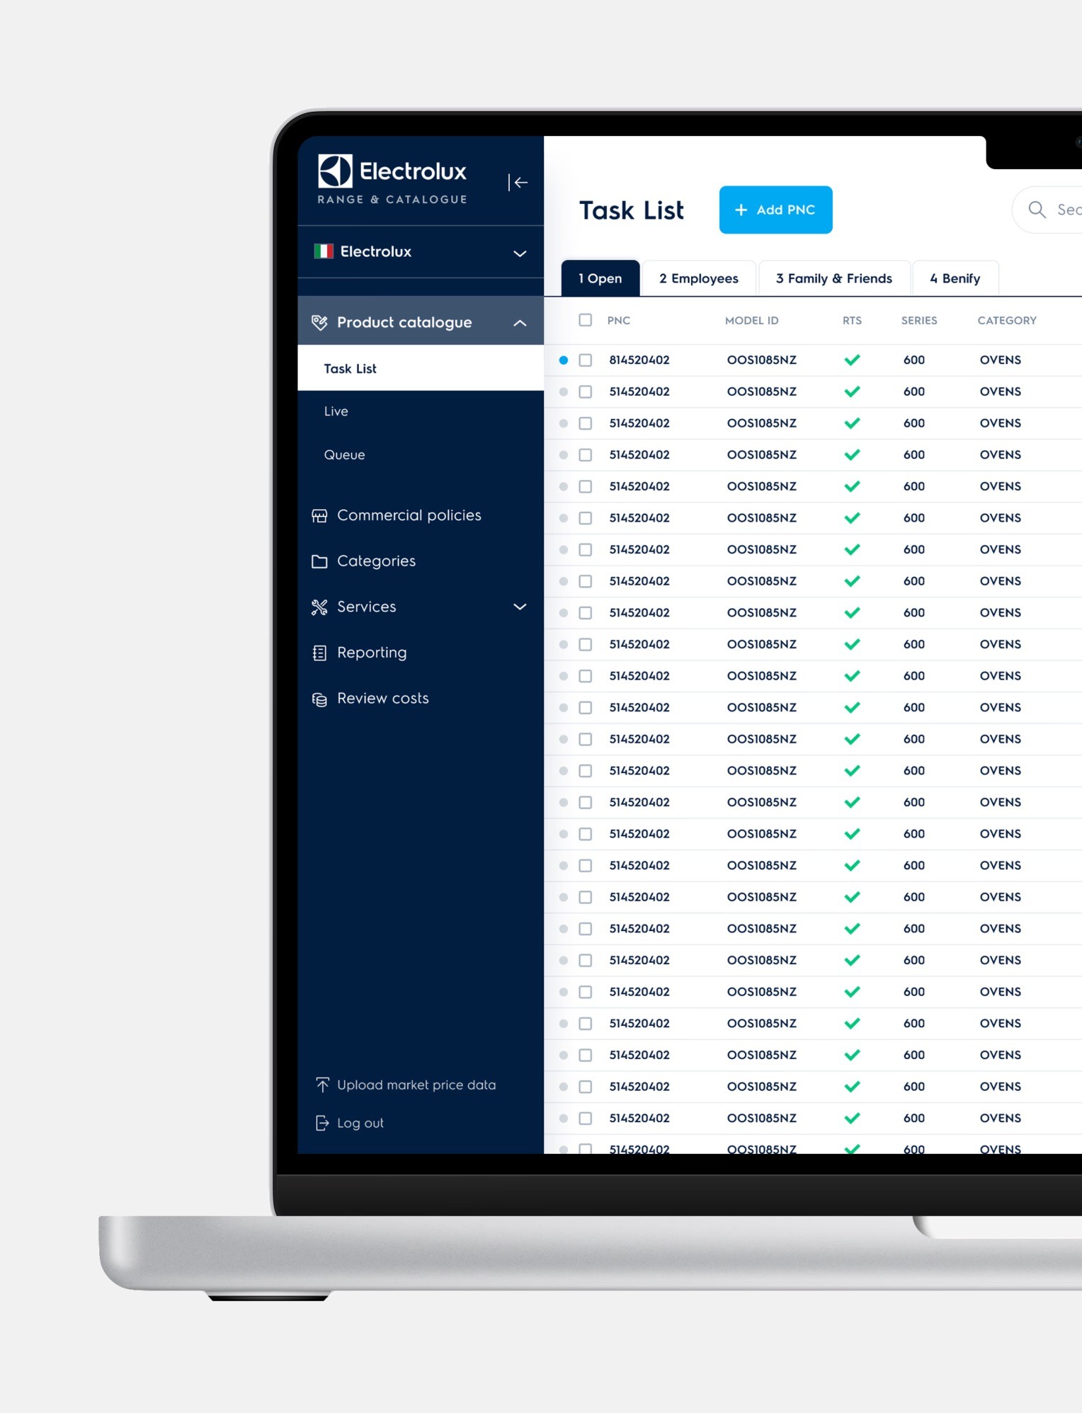The height and width of the screenshot is (1413, 1082).
Task: Select Task List in sidebar
Action: tap(421, 368)
